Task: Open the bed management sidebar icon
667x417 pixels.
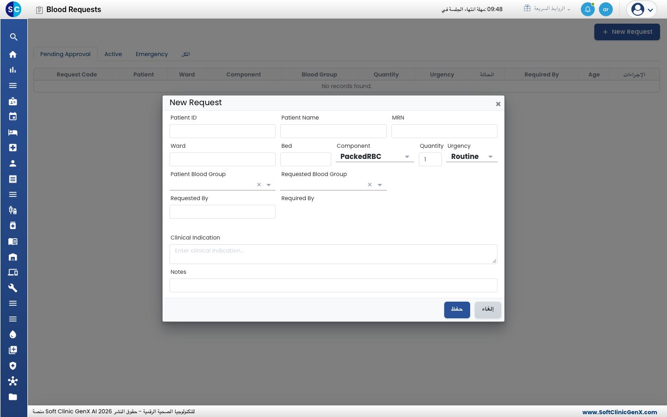Action: click(x=13, y=132)
